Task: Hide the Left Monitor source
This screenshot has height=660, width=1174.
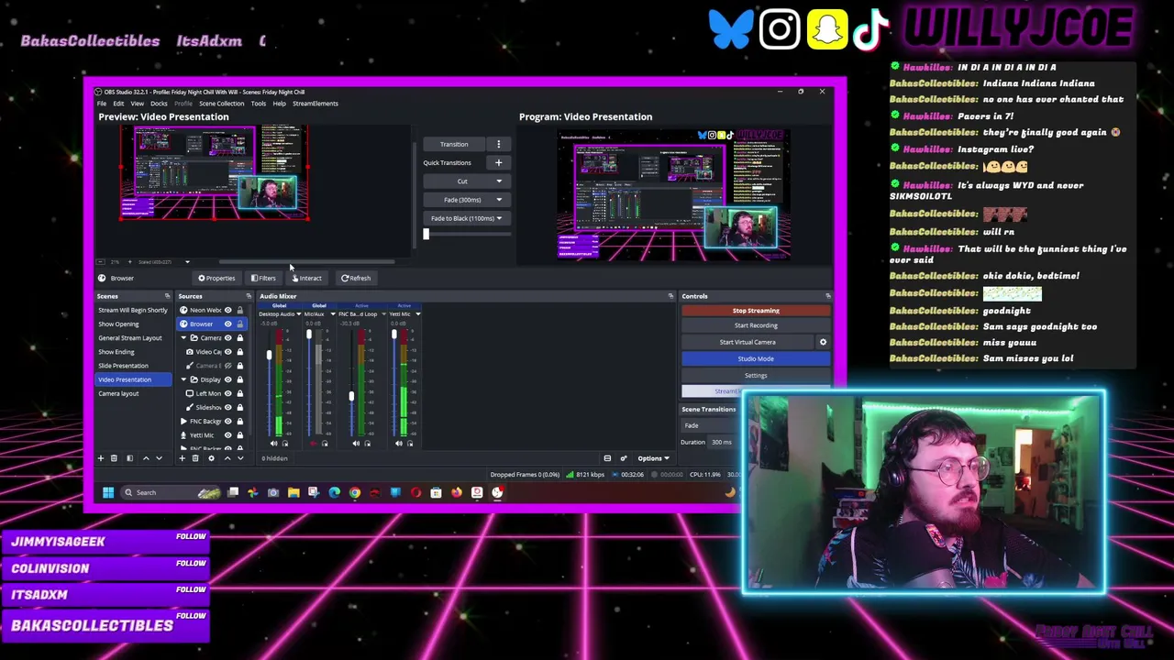Action: [x=228, y=393]
